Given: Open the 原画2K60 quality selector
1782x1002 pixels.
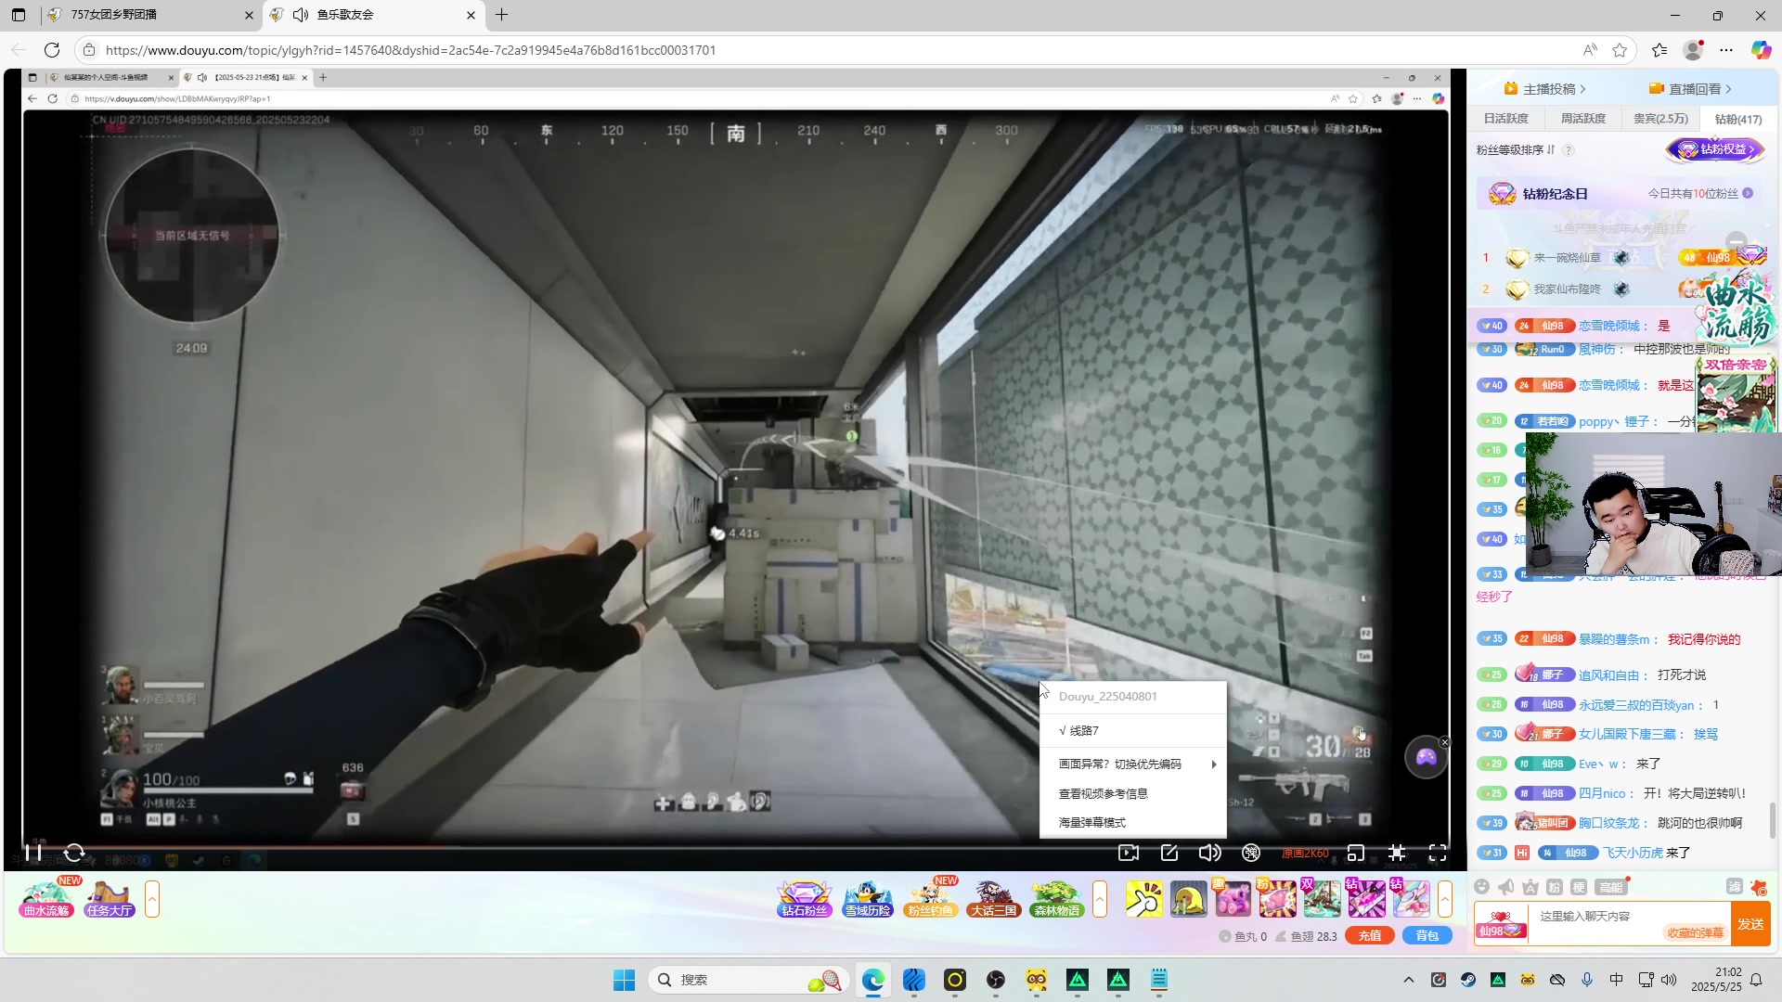Looking at the screenshot, I should point(1305,854).
